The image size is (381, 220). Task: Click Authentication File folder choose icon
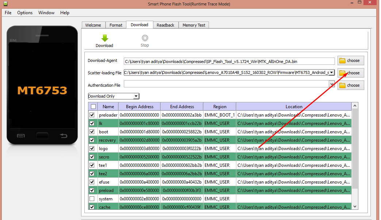click(x=343, y=85)
